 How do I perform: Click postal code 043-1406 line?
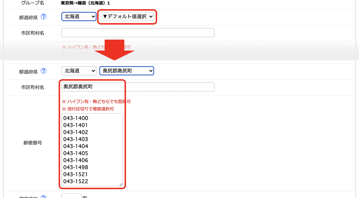click(x=76, y=160)
